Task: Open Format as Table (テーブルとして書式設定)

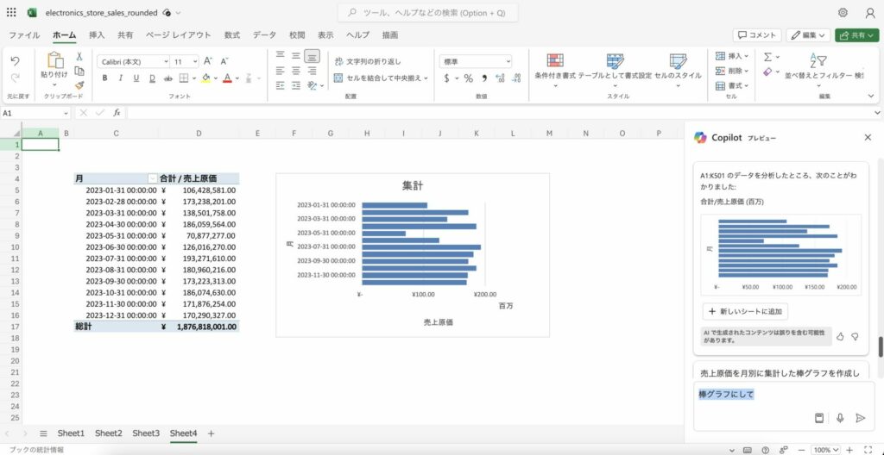Action: coord(615,70)
